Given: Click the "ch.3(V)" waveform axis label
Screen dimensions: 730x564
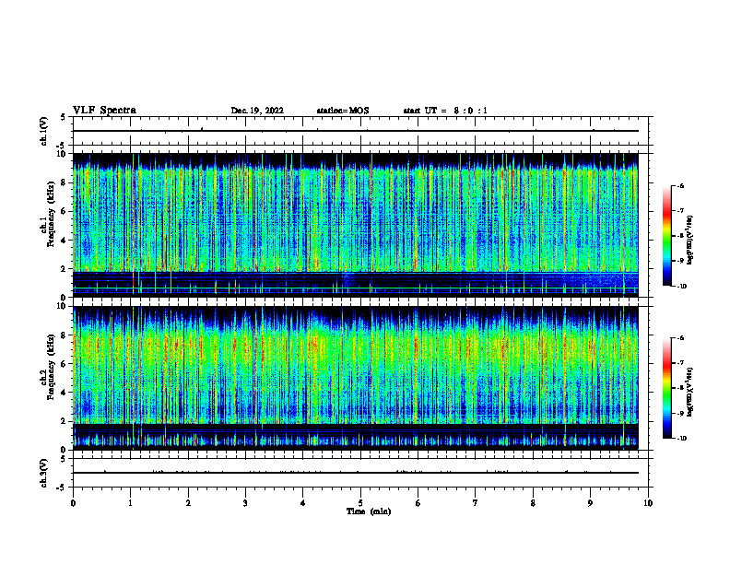Looking at the screenshot, I should tap(44, 473).
